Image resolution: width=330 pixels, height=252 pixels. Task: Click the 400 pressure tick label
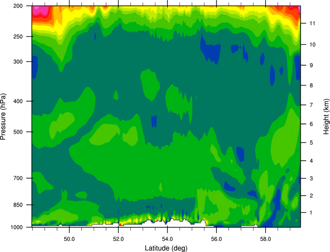pos(18,101)
